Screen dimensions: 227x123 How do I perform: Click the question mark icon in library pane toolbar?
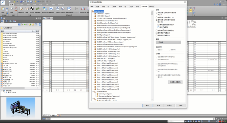pos(14,21)
